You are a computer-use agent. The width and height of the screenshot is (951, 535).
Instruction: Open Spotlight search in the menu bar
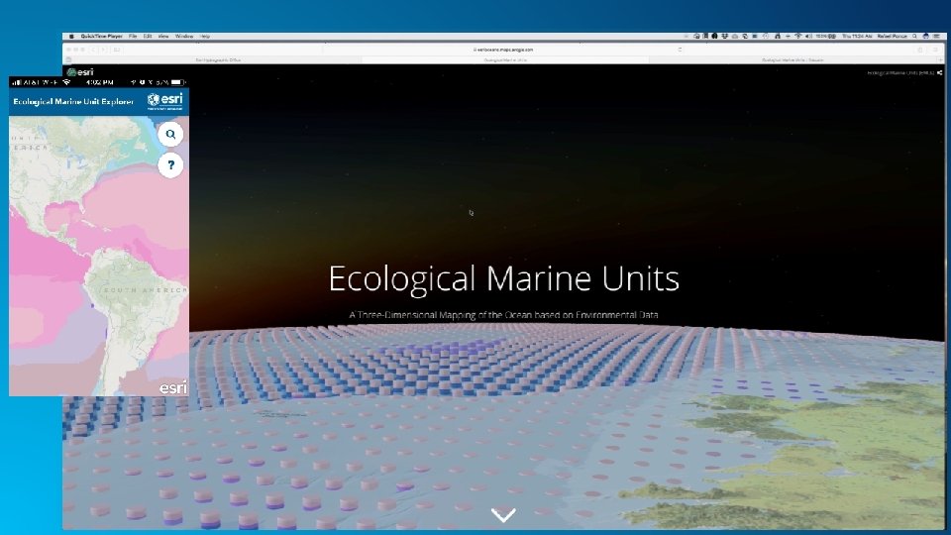tap(914, 37)
